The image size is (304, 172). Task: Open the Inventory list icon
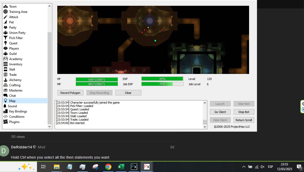click(x=5, y=64)
